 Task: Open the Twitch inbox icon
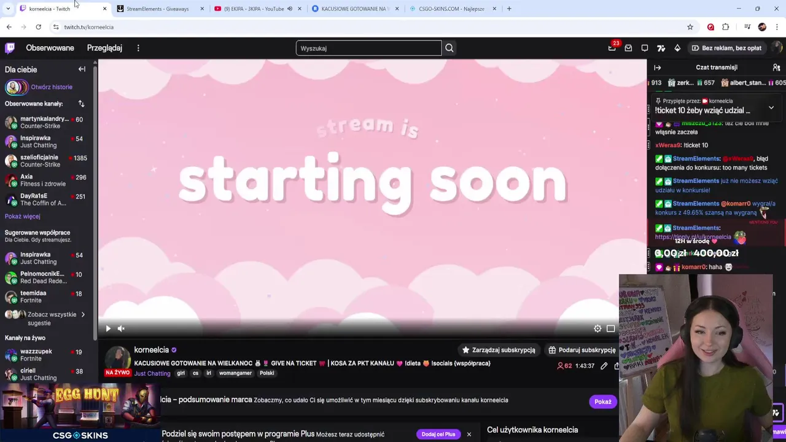point(628,48)
